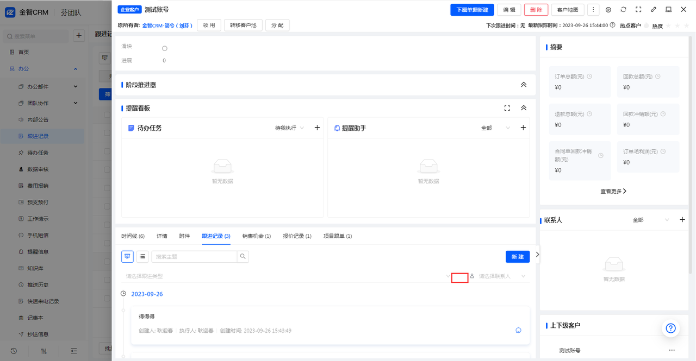Open the 请选择跟进类型 dropdown
Viewport: 696px width, 361px height.
point(286,276)
